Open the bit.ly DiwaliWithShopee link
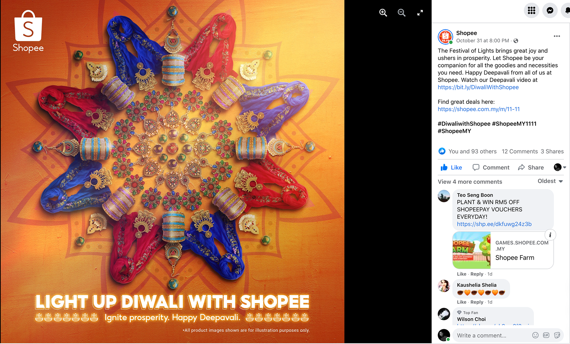Viewport: 570px width, 344px height. point(478,87)
